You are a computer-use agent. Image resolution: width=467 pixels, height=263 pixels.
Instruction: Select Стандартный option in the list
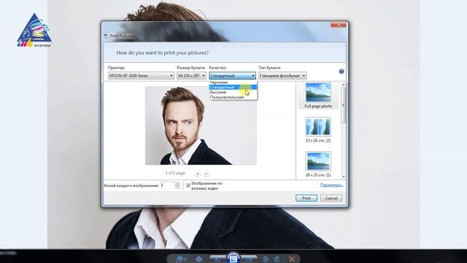coord(233,88)
